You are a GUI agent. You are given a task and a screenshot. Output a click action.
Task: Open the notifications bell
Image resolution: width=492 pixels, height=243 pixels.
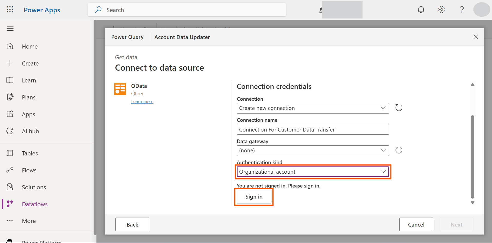[421, 10]
